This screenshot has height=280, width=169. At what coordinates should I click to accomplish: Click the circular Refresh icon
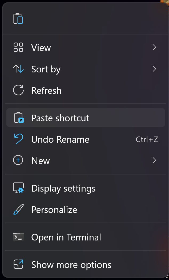tap(18, 90)
